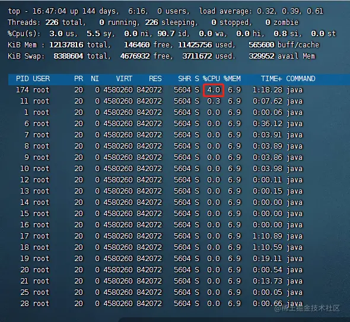
Task: Click the 1:10.89 TIME+ value
Action: [x=268, y=236]
